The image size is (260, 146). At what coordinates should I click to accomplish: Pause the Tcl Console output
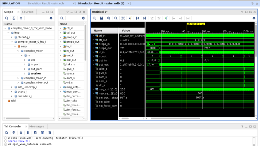pyautogui.click(x=28, y=132)
